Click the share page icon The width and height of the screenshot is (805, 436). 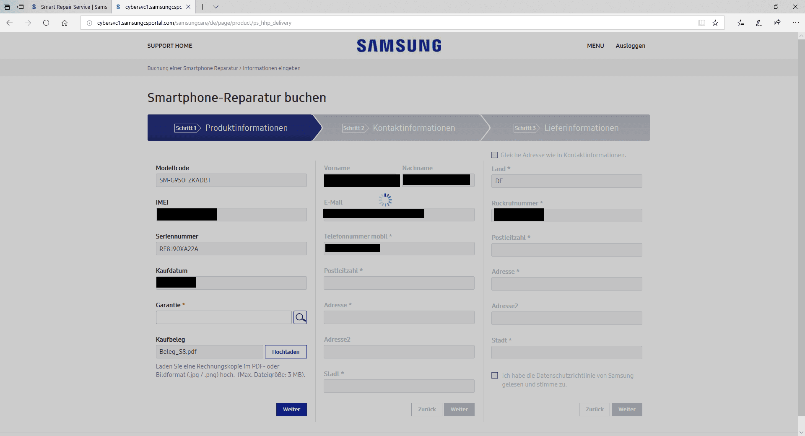tap(777, 23)
